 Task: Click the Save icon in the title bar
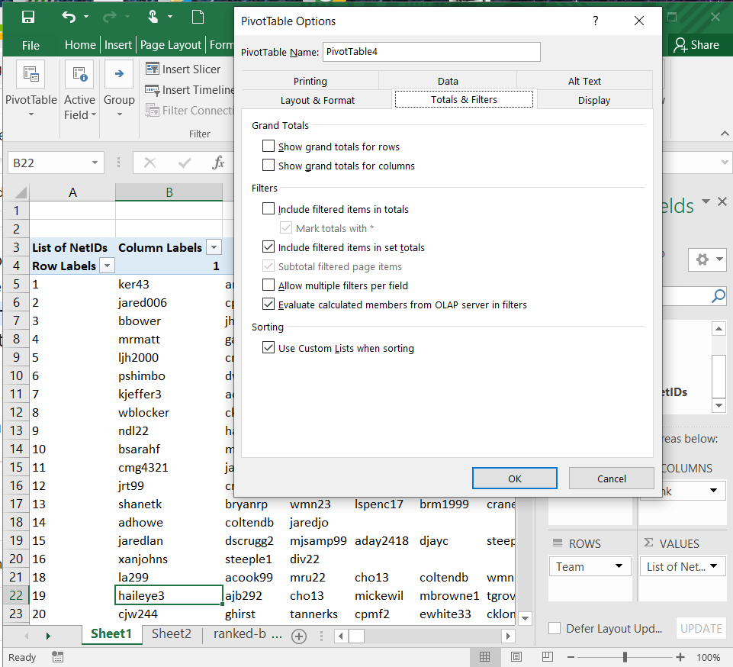28,17
